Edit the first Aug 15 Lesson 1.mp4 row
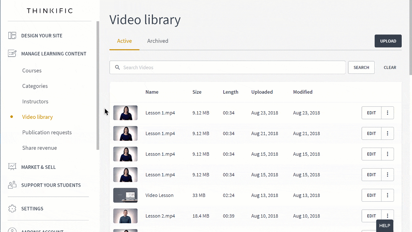 pos(371,154)
